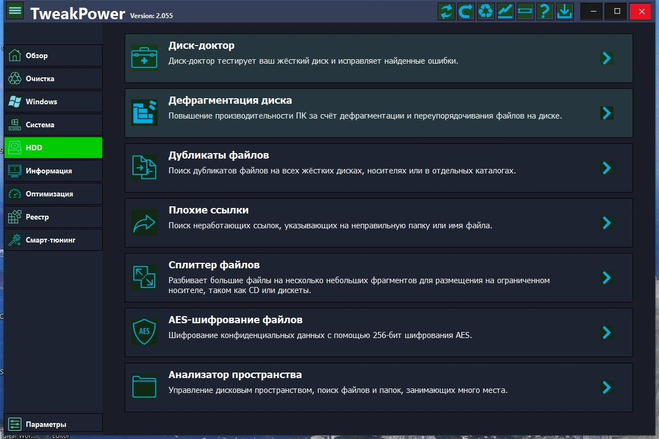Click the description starting 'Разбивает большие файлы'

359,285
